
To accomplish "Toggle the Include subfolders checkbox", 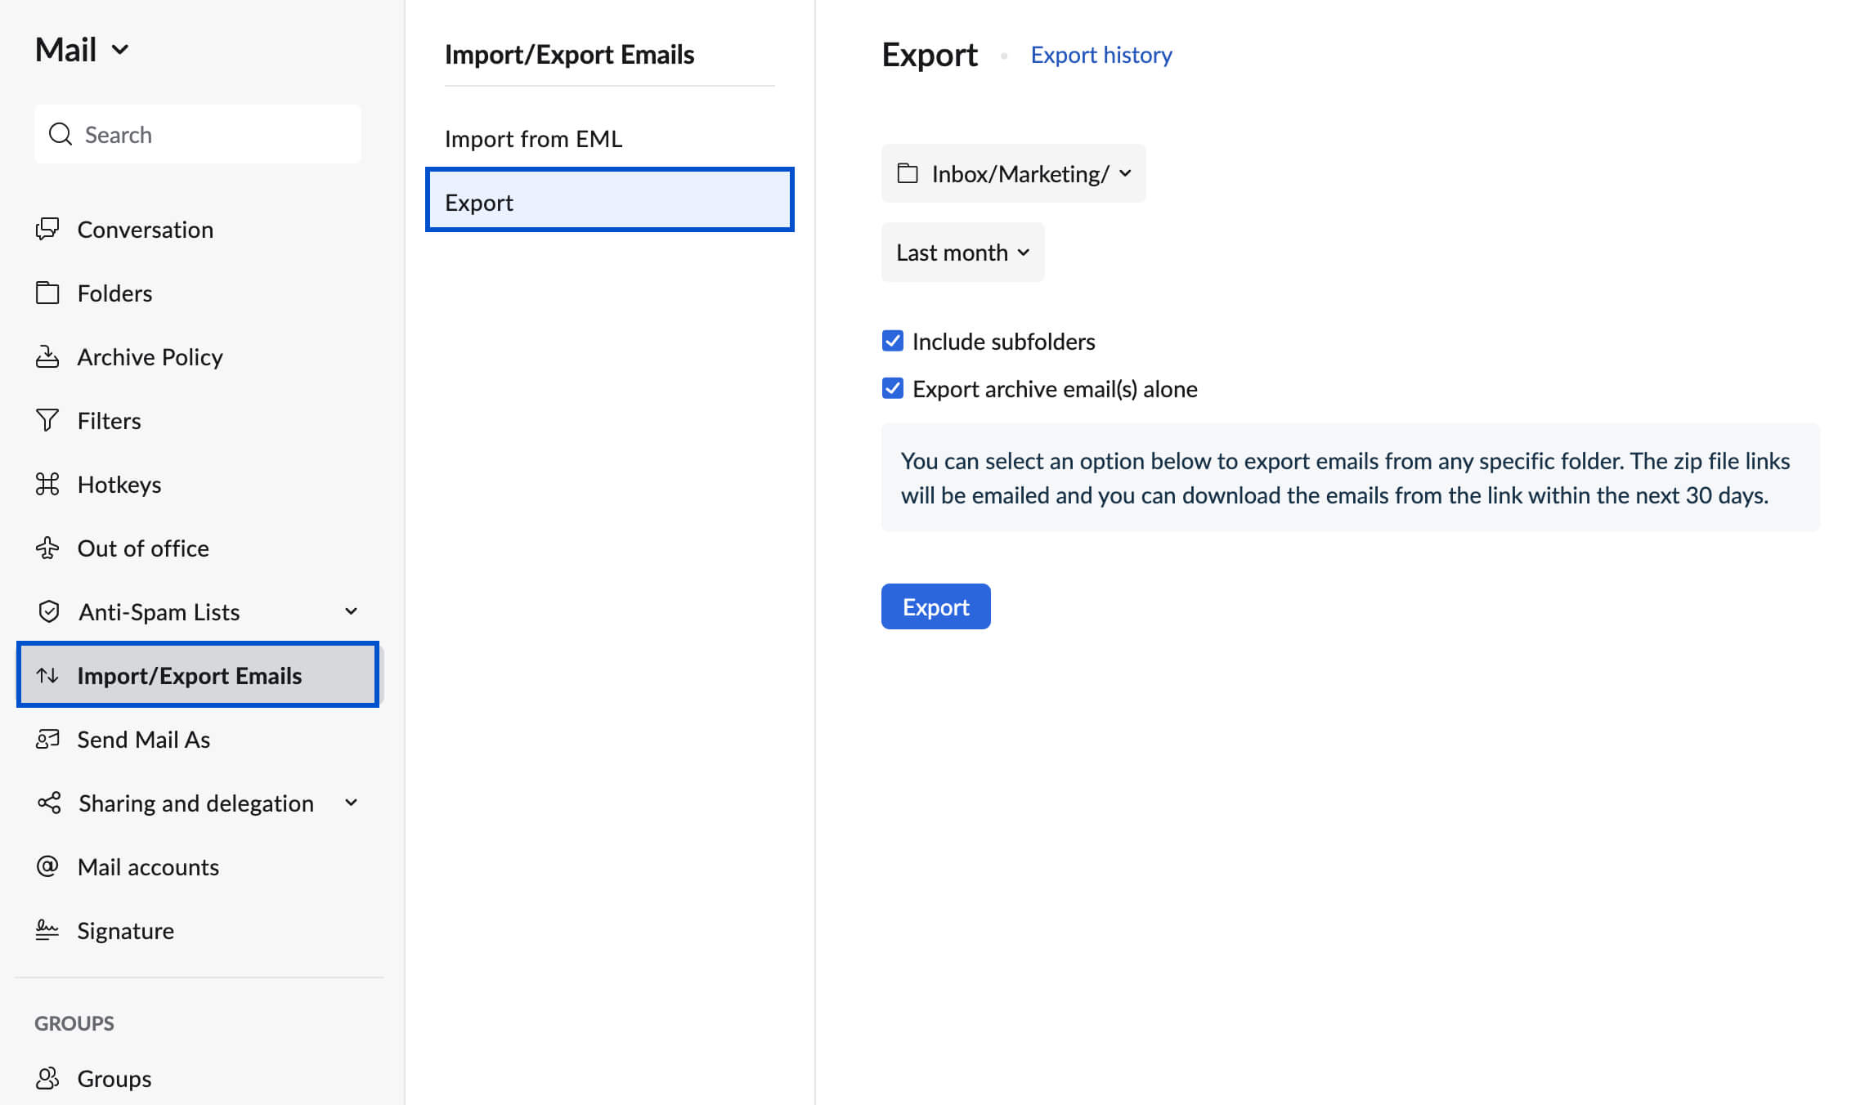I will [893, 341].
